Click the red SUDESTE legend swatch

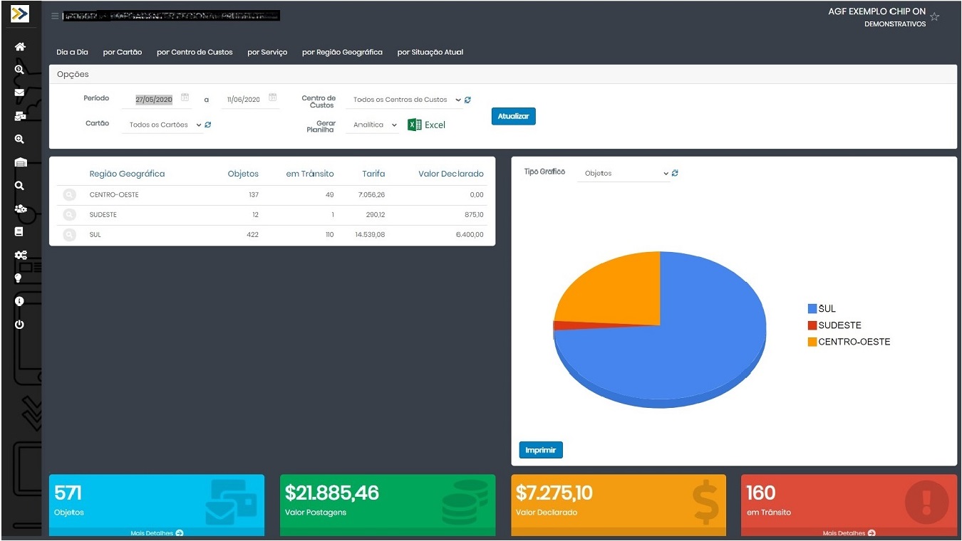[x=812, y=325]
